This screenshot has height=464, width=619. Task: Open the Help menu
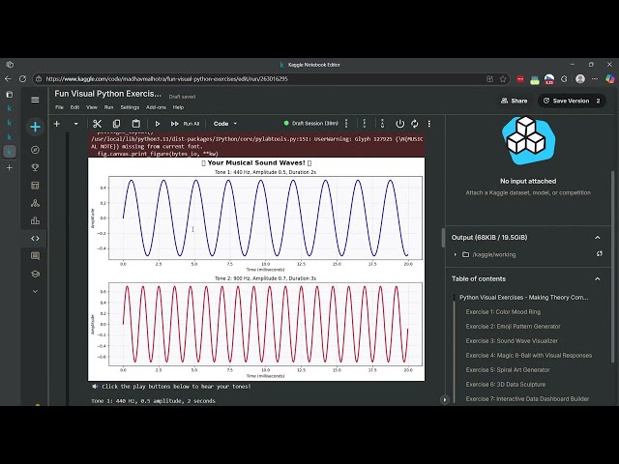(x=178, y=107)
